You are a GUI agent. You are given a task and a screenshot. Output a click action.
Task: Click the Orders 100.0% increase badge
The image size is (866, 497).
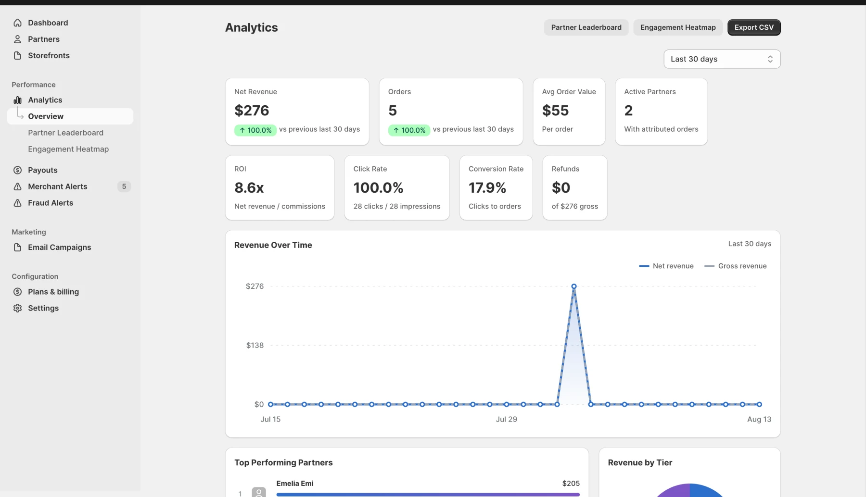[x=409, y=130]
